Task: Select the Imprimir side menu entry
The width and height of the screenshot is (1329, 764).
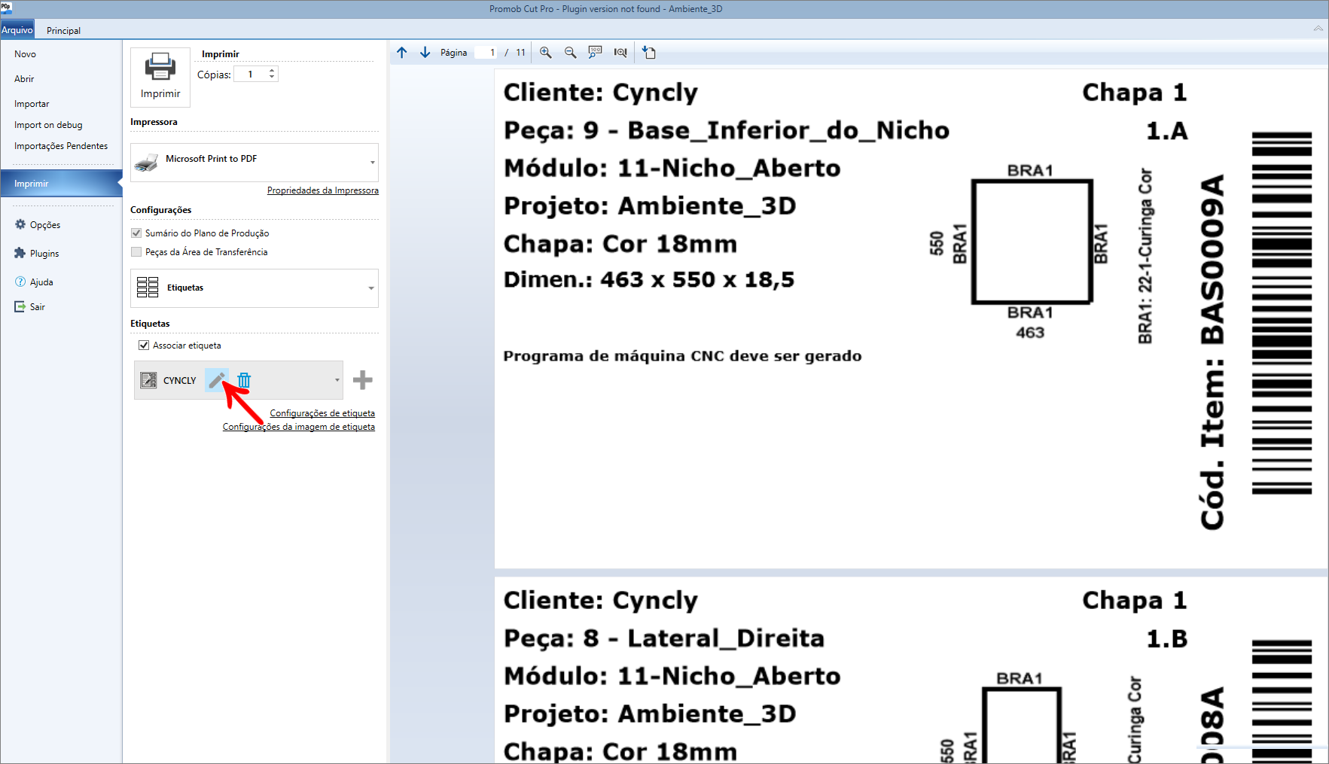Action: tap(61, 184)
